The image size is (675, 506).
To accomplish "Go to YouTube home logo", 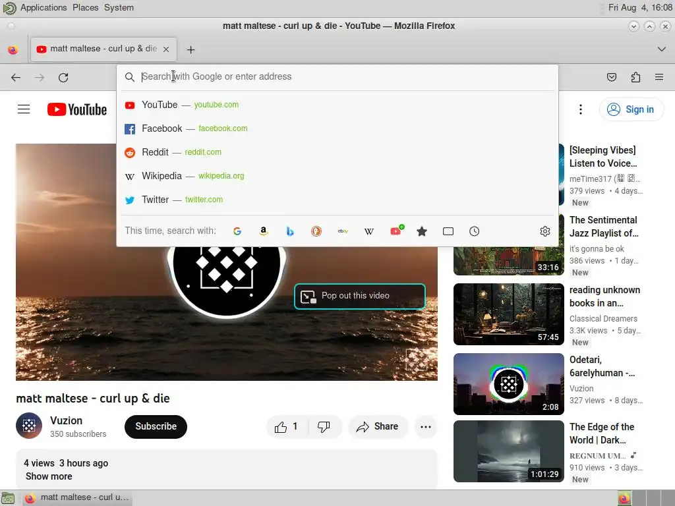I will pos(77,109).
